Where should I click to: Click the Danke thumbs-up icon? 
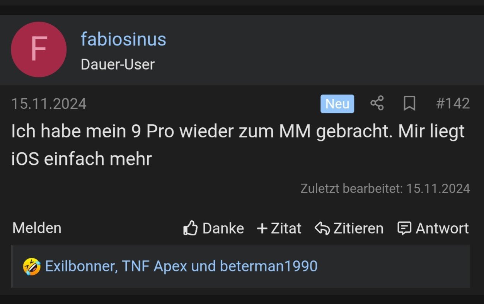click(x=191, y=228)
